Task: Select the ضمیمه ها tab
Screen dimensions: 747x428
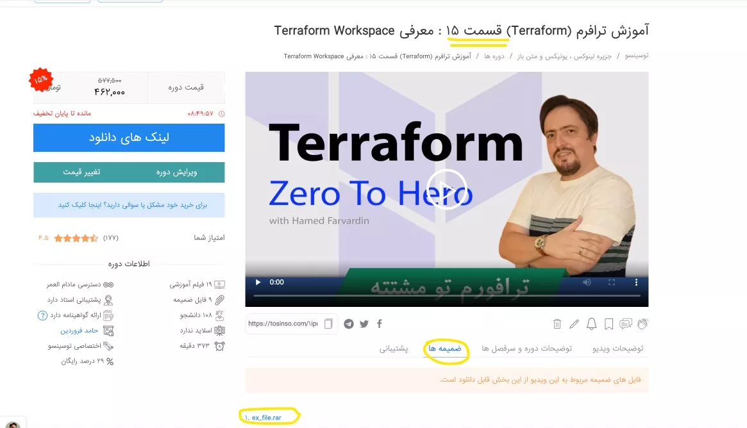Action: pyautogui.click(x=445, y=349)
